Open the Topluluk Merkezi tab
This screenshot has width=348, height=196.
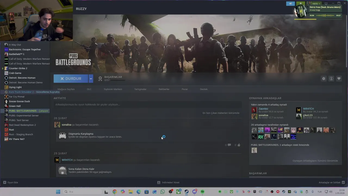click(x=113, y=89)
